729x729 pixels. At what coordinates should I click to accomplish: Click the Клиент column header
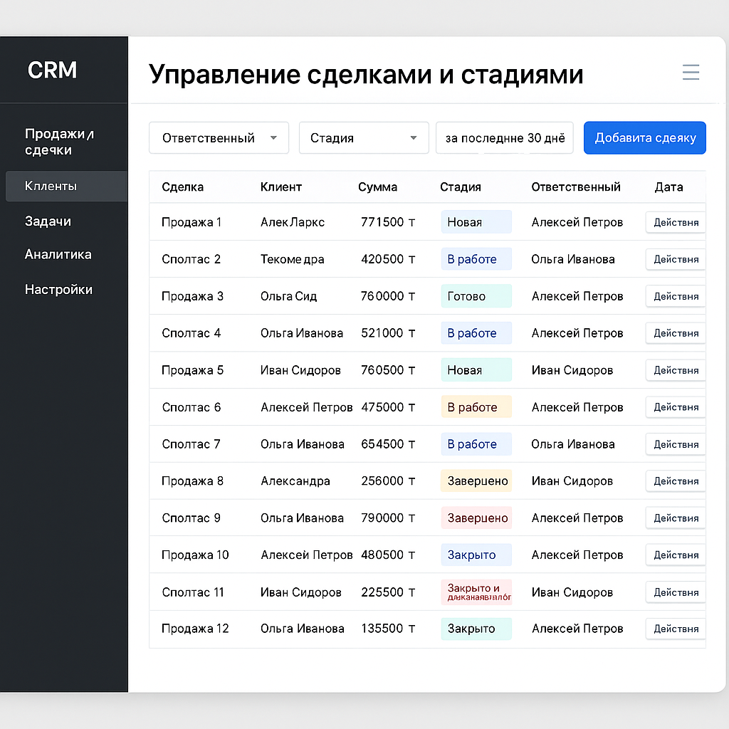click(280, 187)
